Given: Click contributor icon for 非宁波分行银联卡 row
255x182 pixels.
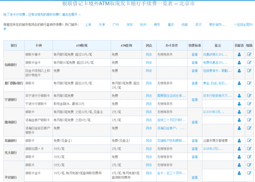Looking at the screenshot, I should click(239, 96).
